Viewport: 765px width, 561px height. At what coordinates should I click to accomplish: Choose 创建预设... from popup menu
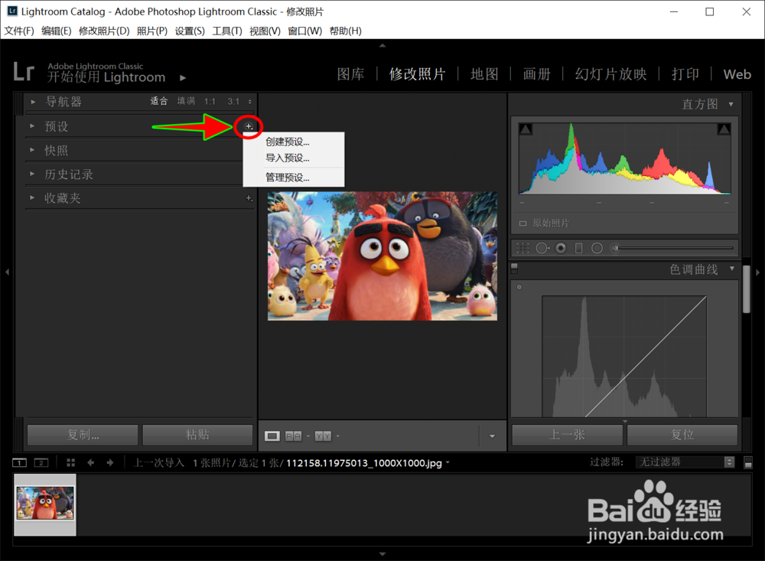[288, 142]
